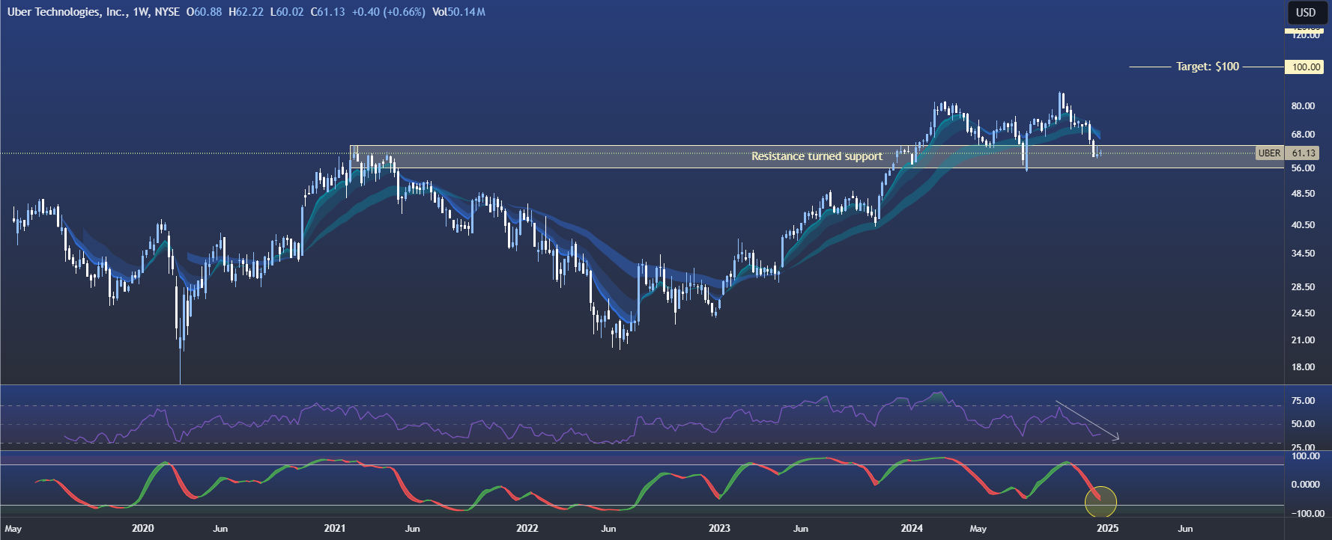Click the Resistance turned support label
Viewport: 1332px width, 540px height.
point(817,156)
